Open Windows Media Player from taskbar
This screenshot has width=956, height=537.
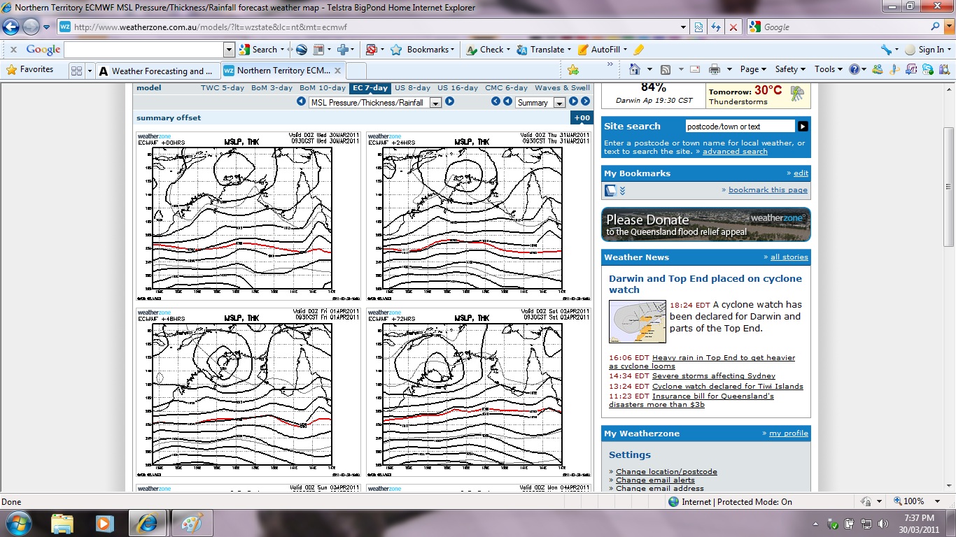104,523
